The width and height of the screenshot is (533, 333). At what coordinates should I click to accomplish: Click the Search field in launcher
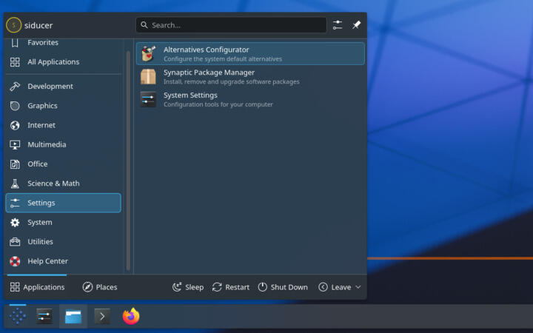(x=231, y=25)
